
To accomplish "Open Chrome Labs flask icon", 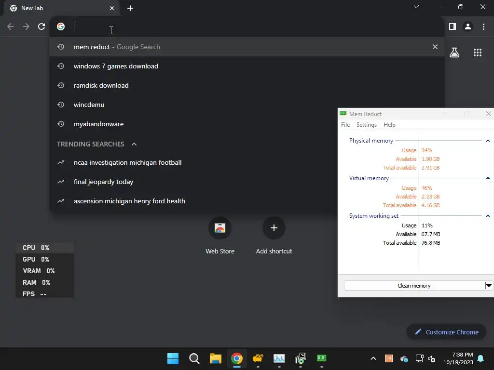I will pyautogui.click(x=454, y=52).
